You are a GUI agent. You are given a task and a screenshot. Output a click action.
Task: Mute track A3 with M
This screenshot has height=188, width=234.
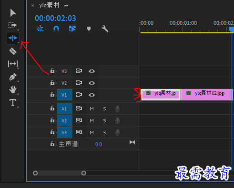click(92, 133)
